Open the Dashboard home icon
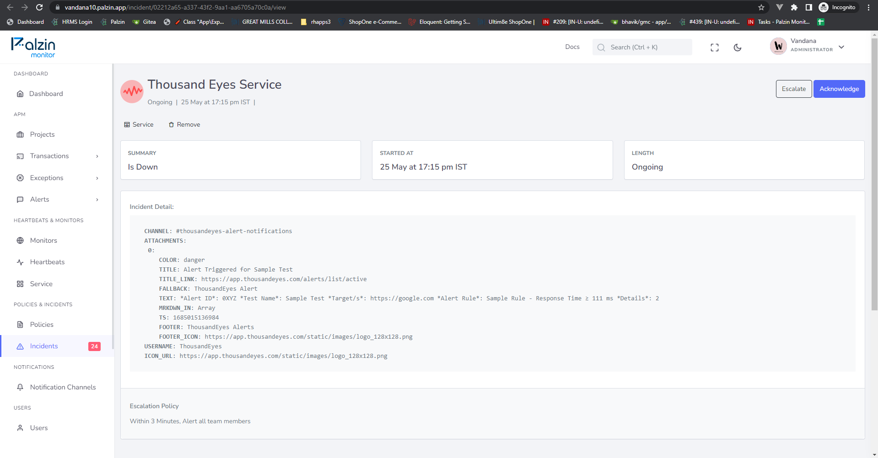 coord(20,94)
